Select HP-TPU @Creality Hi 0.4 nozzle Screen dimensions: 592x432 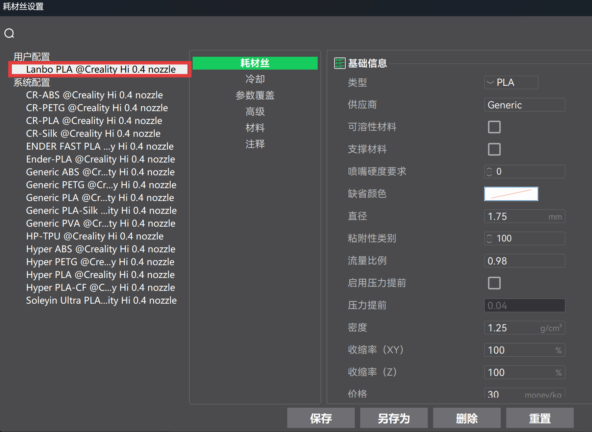(95, 236)
